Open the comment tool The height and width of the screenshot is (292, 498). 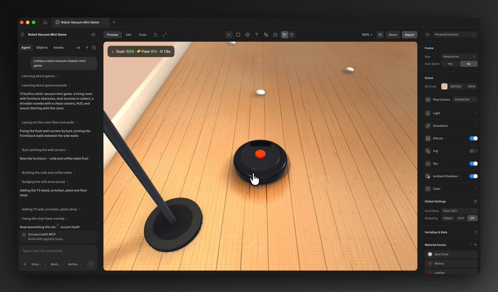[275, 35]
